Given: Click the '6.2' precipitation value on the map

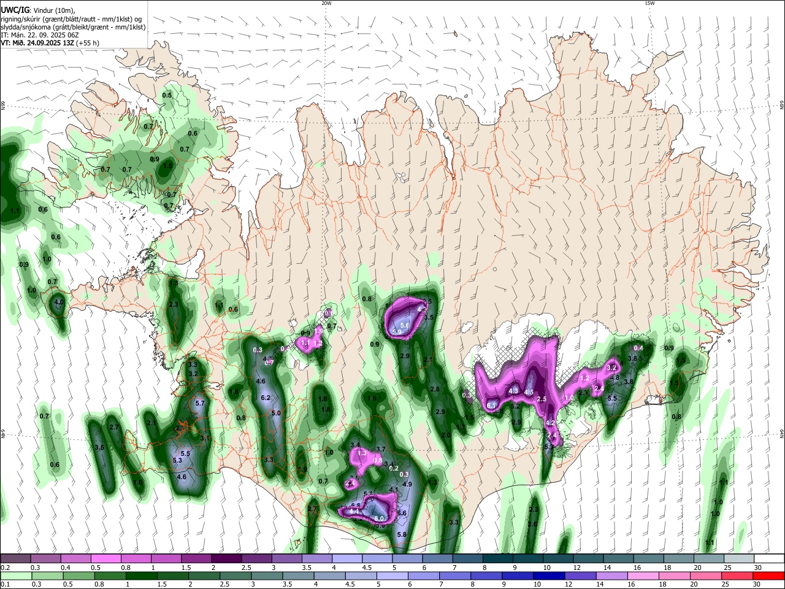Looking at the screenshot, I should 266,398.
